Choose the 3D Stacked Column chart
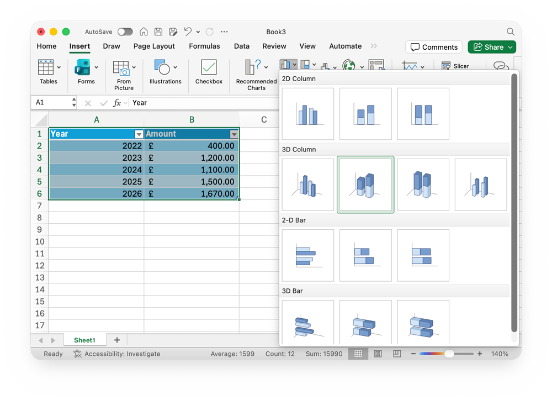The width and height of the screenshot is (552, 400). point(365,185)
